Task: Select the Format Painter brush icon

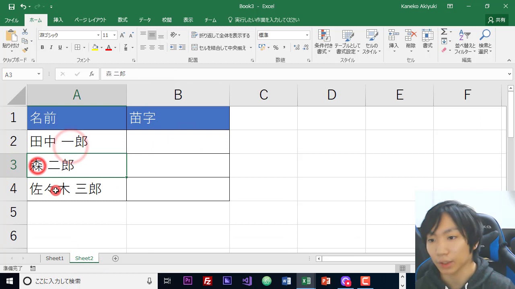Action: point(25,50)
